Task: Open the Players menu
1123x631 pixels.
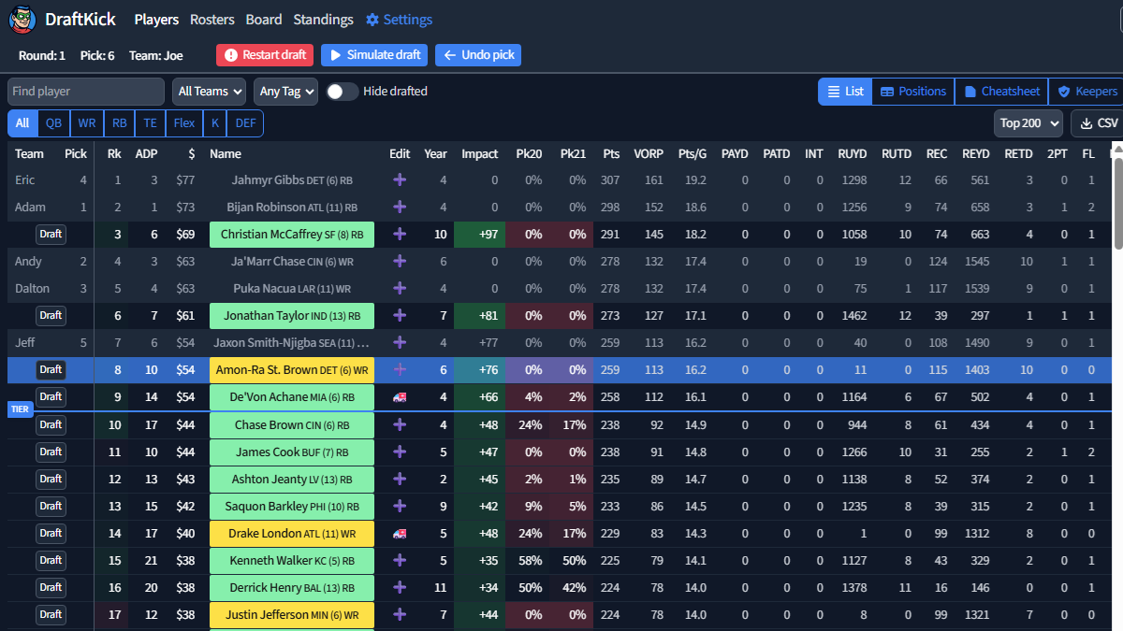Action: click(156, 20)
